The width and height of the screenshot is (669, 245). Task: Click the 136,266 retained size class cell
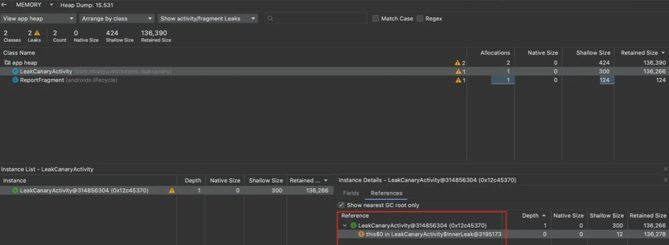tap(655, 71)
